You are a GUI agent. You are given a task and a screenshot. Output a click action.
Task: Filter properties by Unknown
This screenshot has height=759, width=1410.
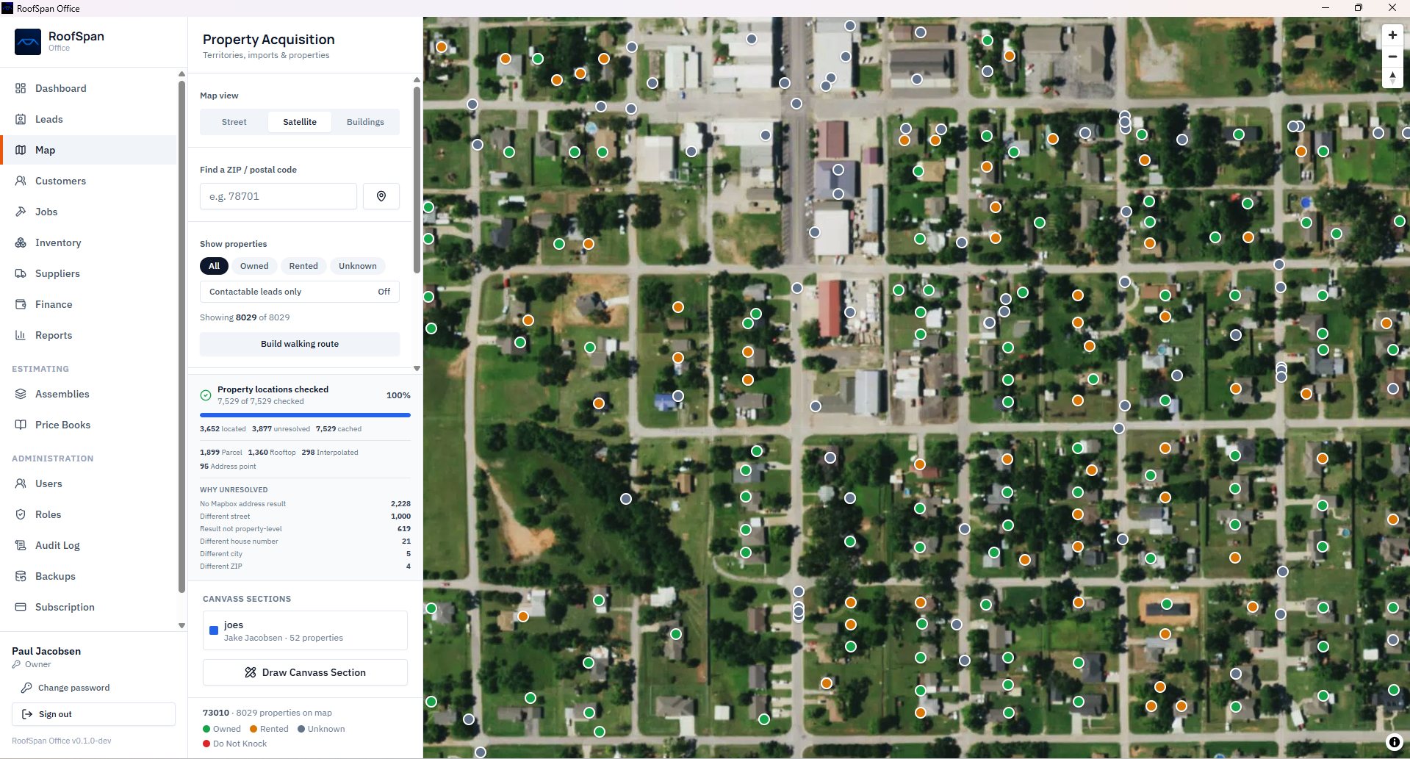(x=358, y=266)
